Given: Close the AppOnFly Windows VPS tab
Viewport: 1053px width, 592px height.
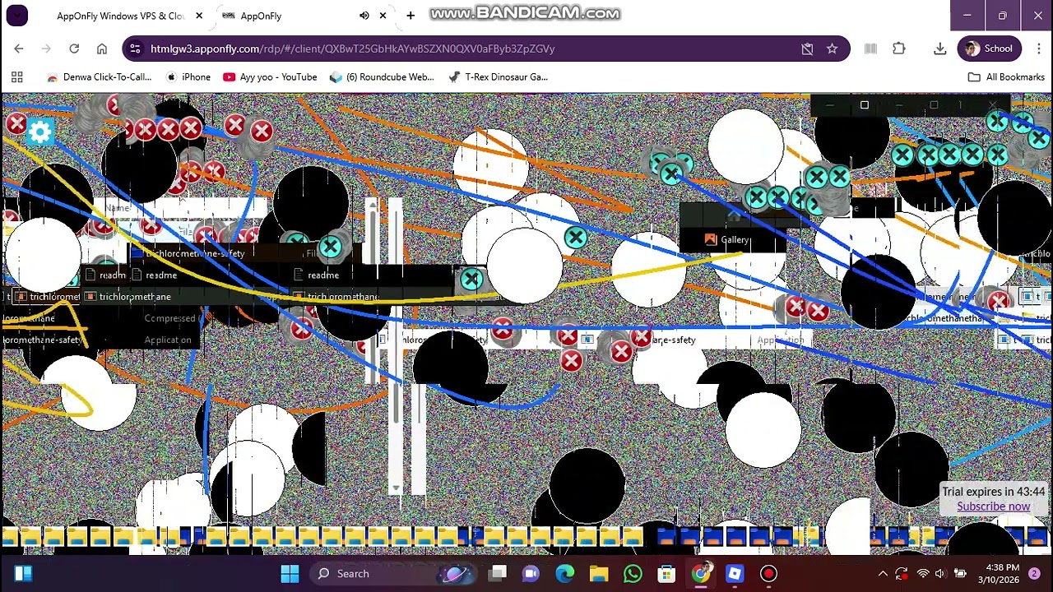Looking at the screenshot, I should pos(198,16).
